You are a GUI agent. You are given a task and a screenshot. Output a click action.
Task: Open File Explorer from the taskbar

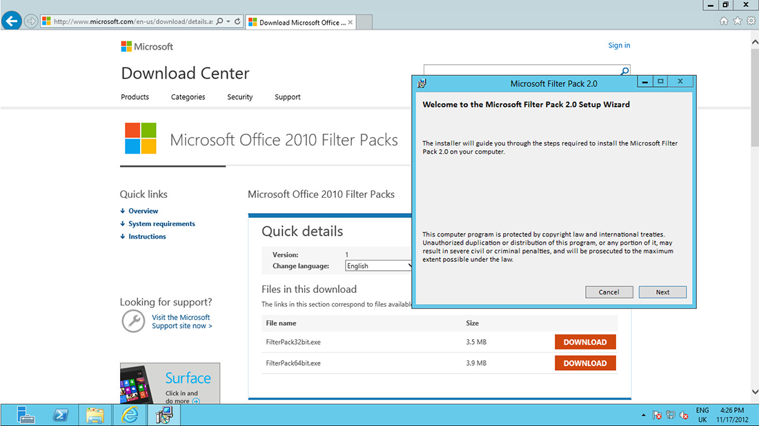pos(95,415)
